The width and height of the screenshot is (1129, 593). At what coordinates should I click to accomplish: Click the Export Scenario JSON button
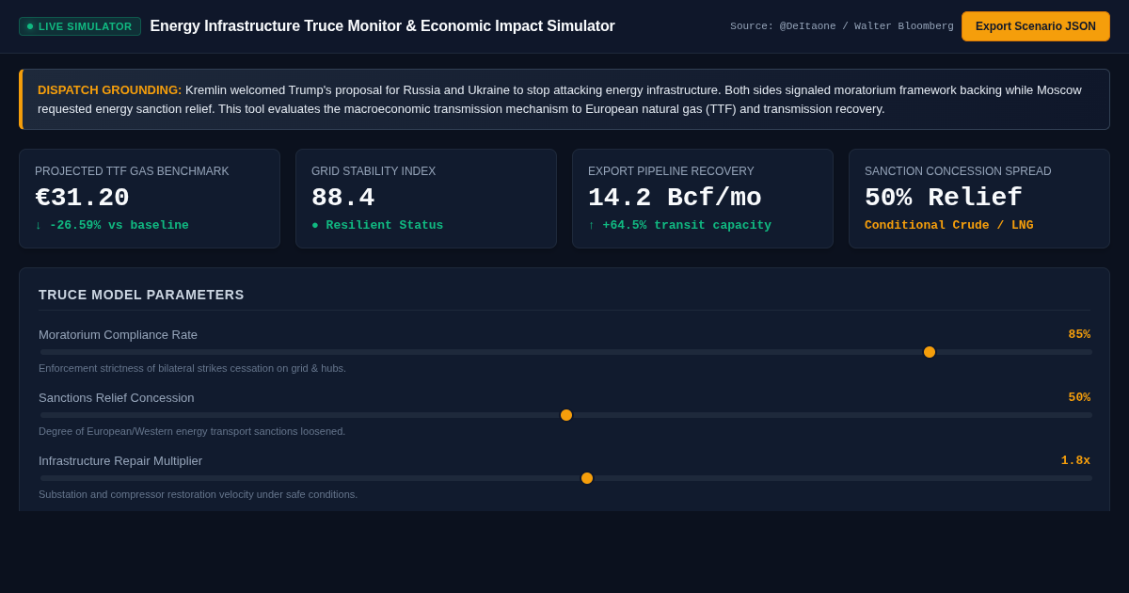click(1036, 26)
